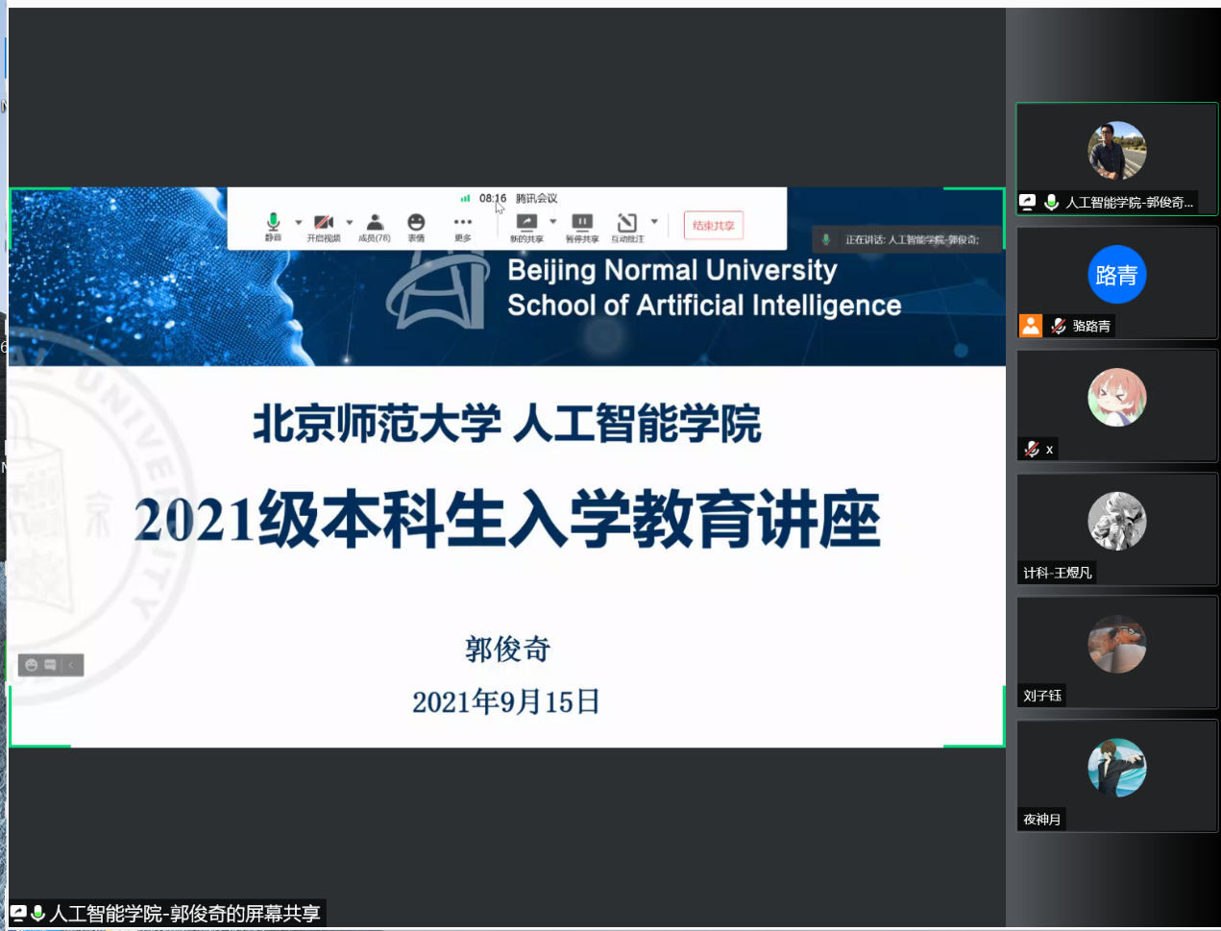Click the floating smiley emoji icon
The height and width of the screenshot is (931, 1221).
coord(32,665)
